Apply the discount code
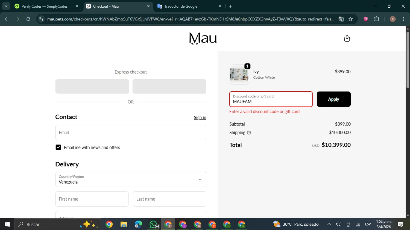 click(x=333, y=99)
